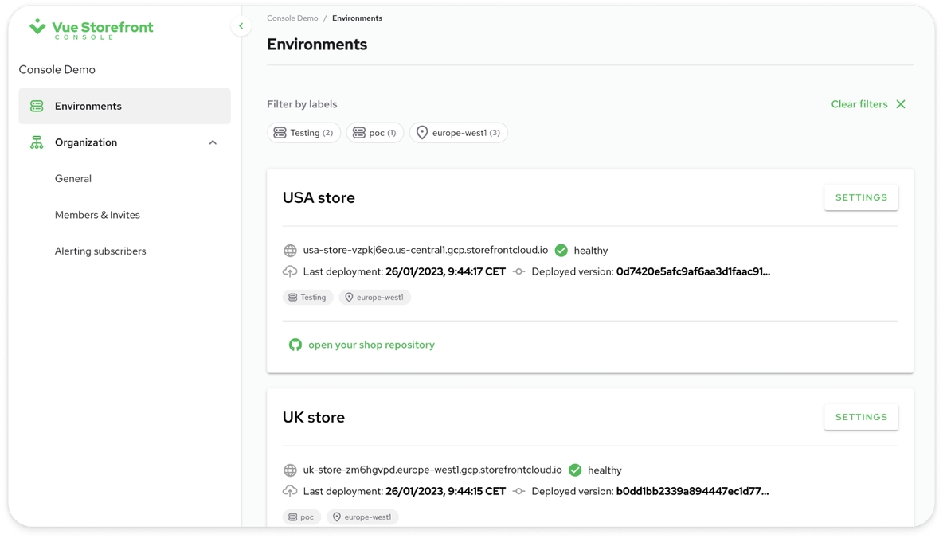This screenshot has width=943, height=538.
Task: Click the Vue Storefront Console logo
Action: click(x=91, y=29)
